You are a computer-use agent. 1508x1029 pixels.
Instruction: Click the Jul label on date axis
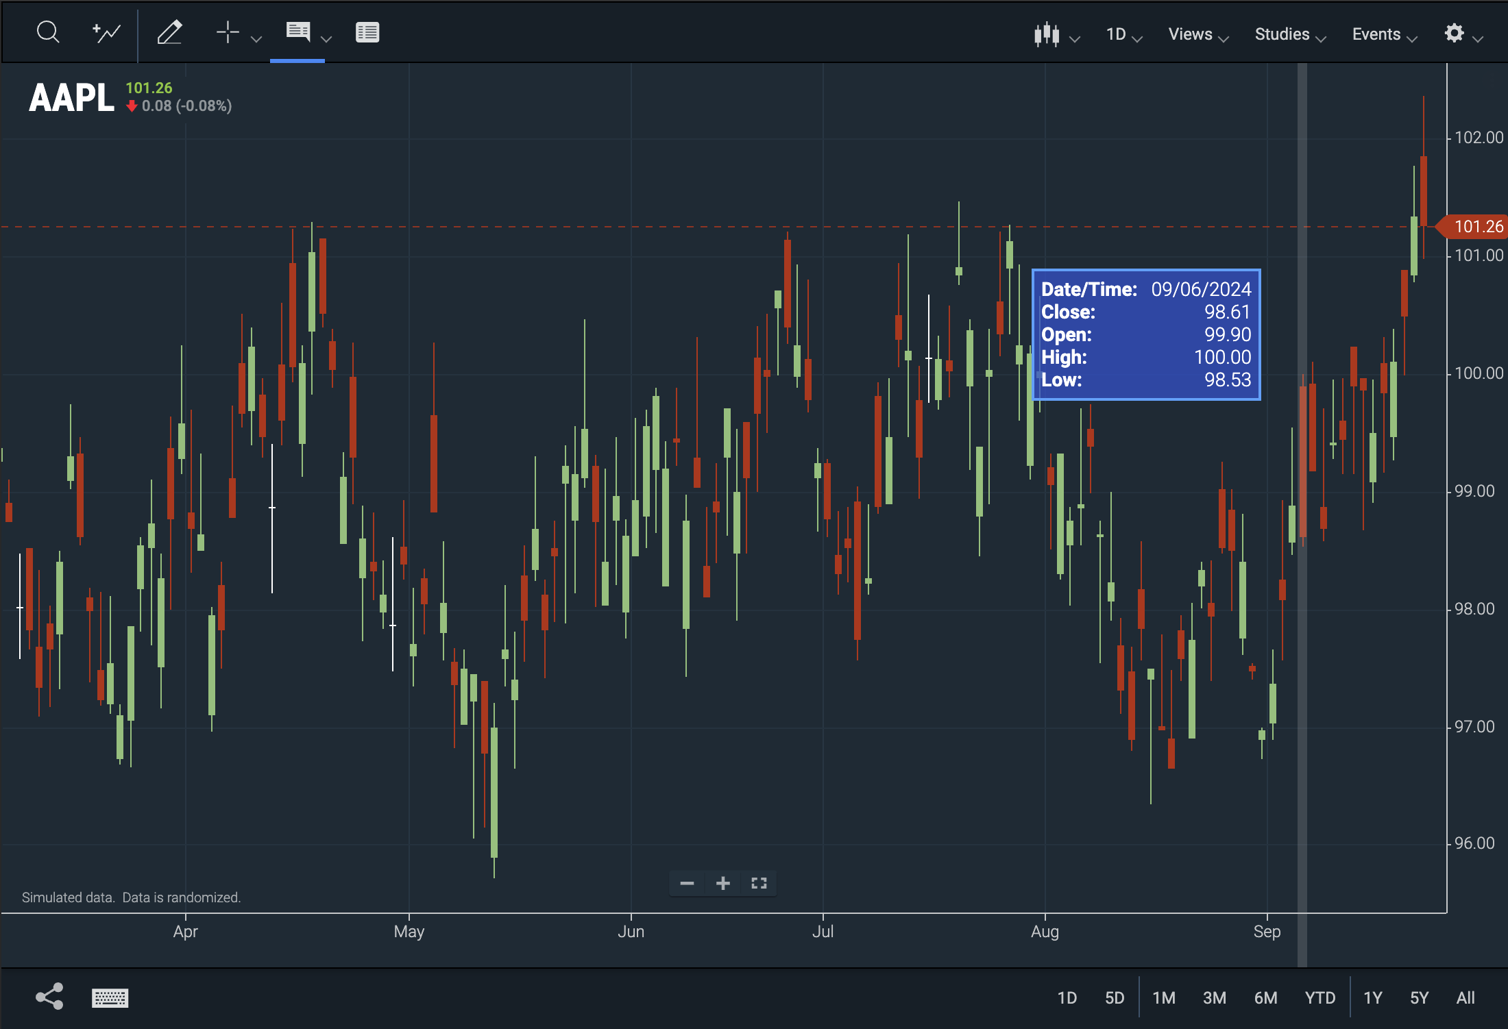[x=823, y=932]
